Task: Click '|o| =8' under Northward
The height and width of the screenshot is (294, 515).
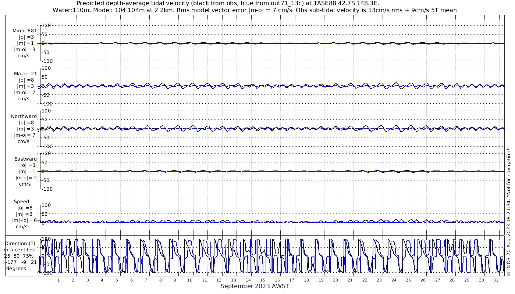Action: click(26, 122)
